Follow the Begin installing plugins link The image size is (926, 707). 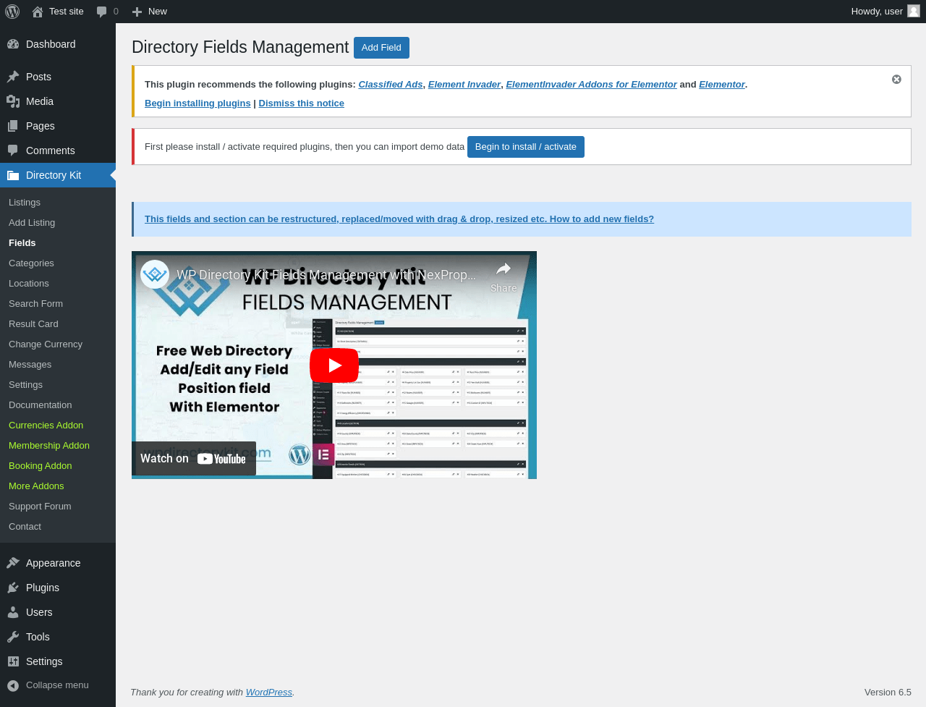197,103
